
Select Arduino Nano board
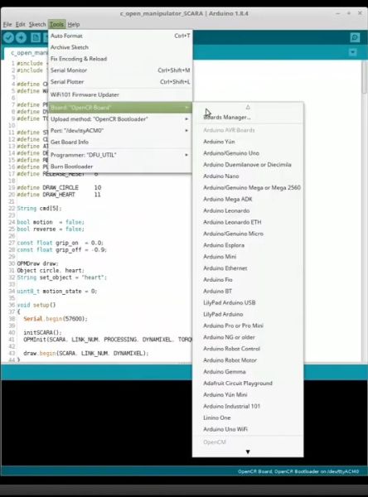pyautogui.click(x=248, y=176)
